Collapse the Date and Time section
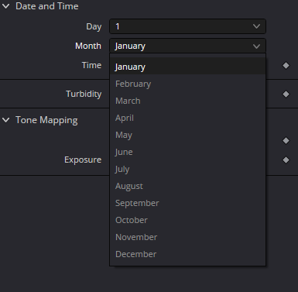298x292 pixels. point(5,6)
